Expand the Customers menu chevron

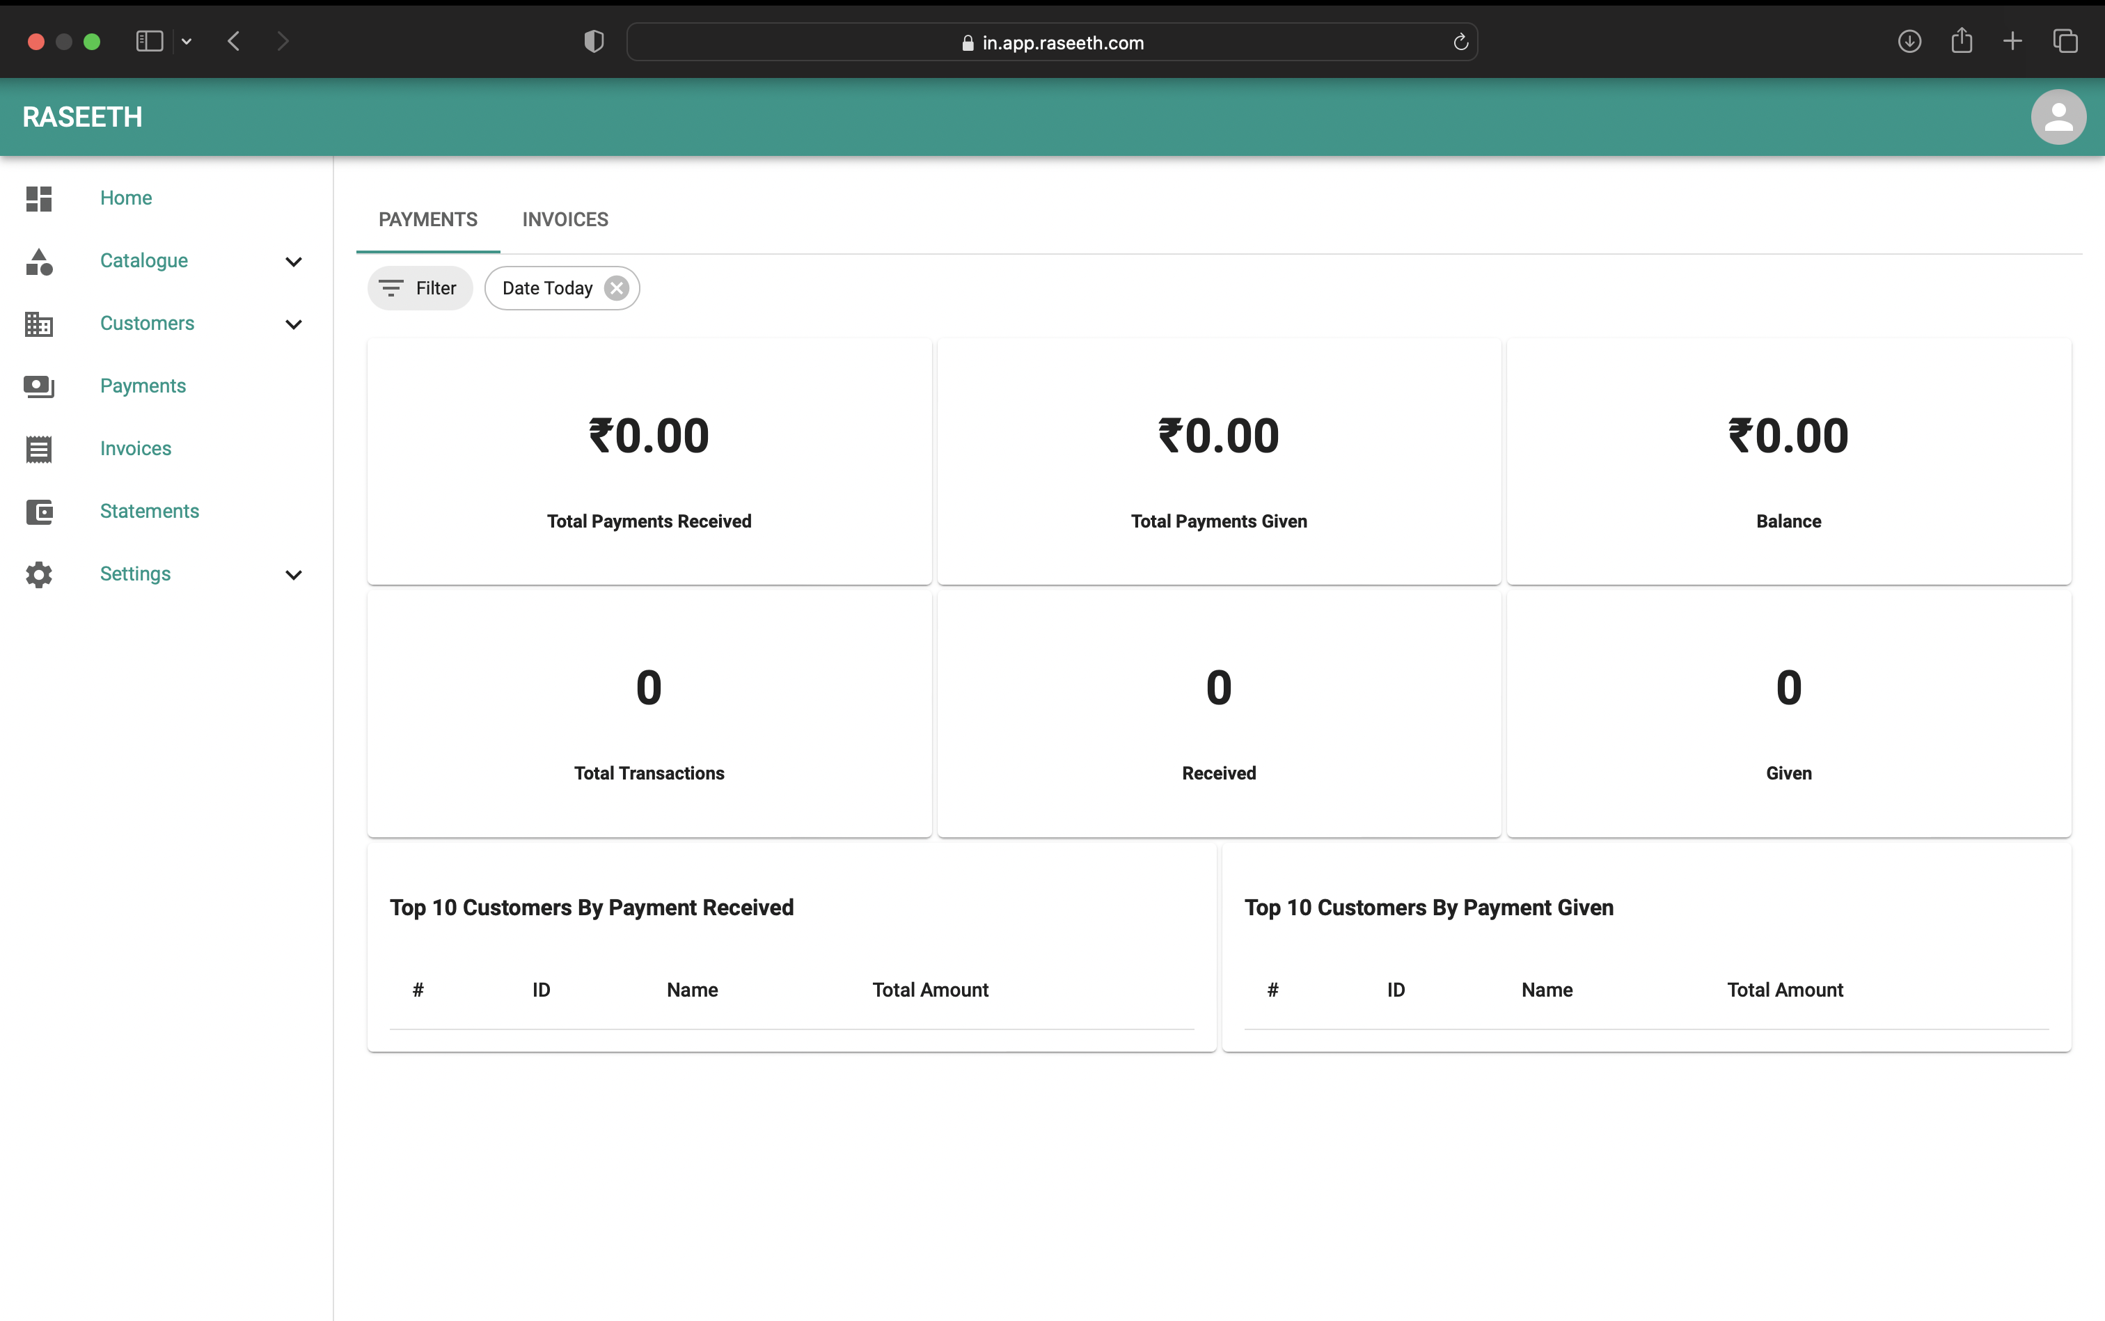pyautogui.click(x=294, y=324)
